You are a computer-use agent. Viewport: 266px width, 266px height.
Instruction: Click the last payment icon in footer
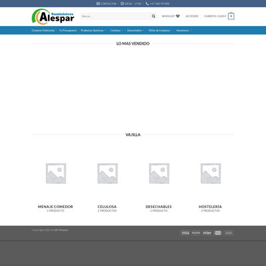pyautogui.click(x=229, y=233)
